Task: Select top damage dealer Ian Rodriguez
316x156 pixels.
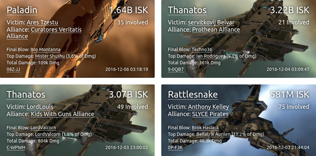Action: coord(211,56)
